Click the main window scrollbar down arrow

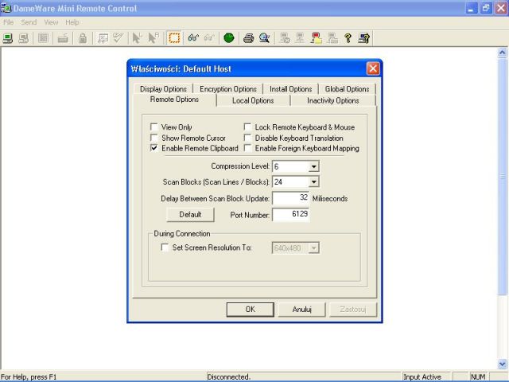(502, 364)
